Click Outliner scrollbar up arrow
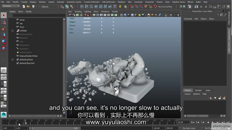 [x=64, y=19]
